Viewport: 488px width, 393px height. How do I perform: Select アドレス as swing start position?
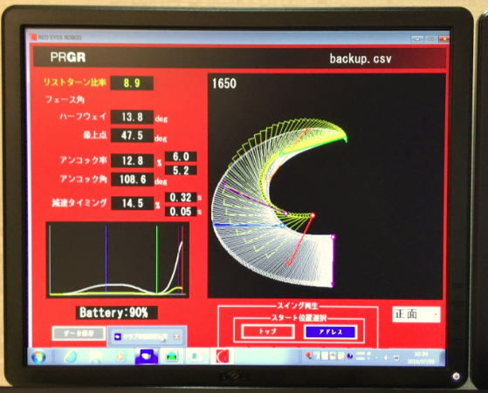(x=331, y=332)
